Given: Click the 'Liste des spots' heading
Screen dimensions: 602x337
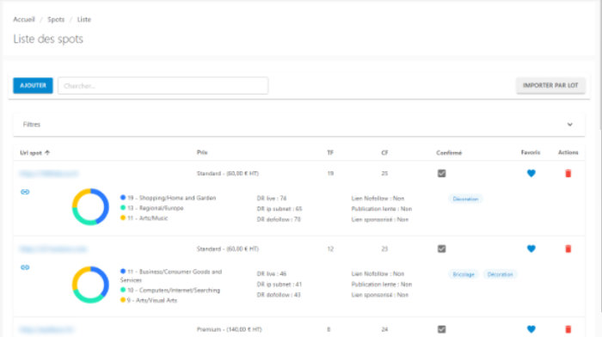Looking at the screenshot, I should (x=48, y=39).
